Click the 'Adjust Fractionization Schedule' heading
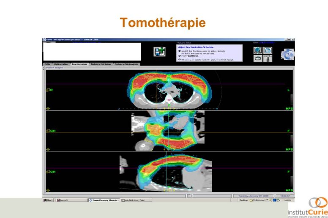Screen dimensions: 328x218 pos(196,47)
